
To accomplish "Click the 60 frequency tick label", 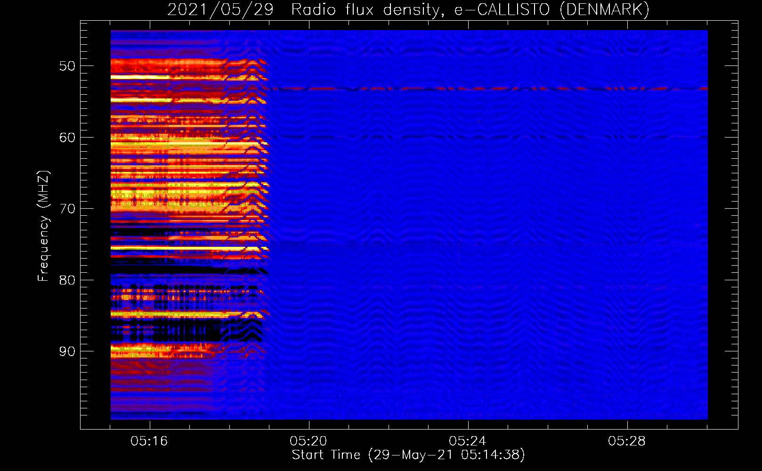I will 67,138.
